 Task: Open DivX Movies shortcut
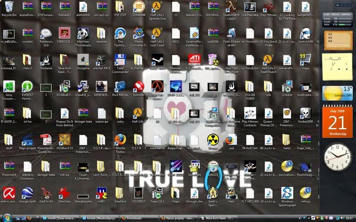click(x=120, y=86)
